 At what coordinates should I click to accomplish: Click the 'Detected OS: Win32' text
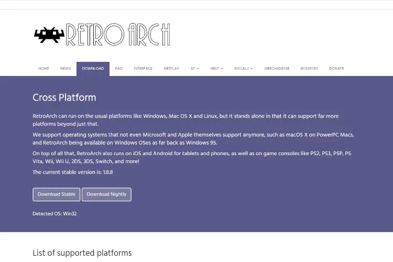pos(54,214)
